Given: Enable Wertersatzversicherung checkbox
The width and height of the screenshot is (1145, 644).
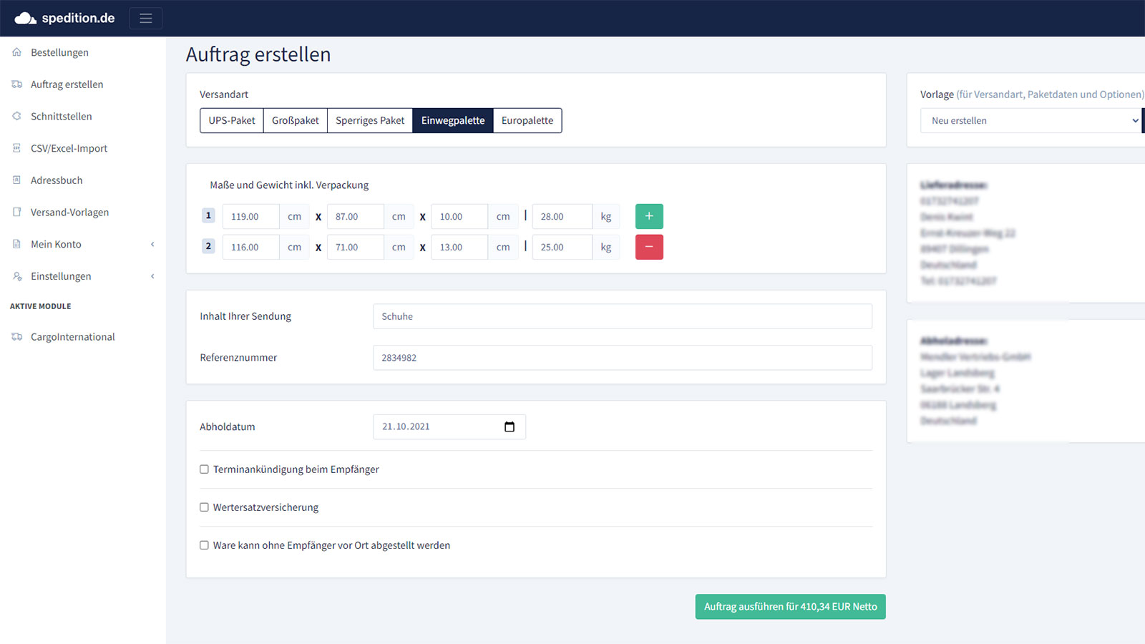Looking at the screenshot, I should 204,507.
